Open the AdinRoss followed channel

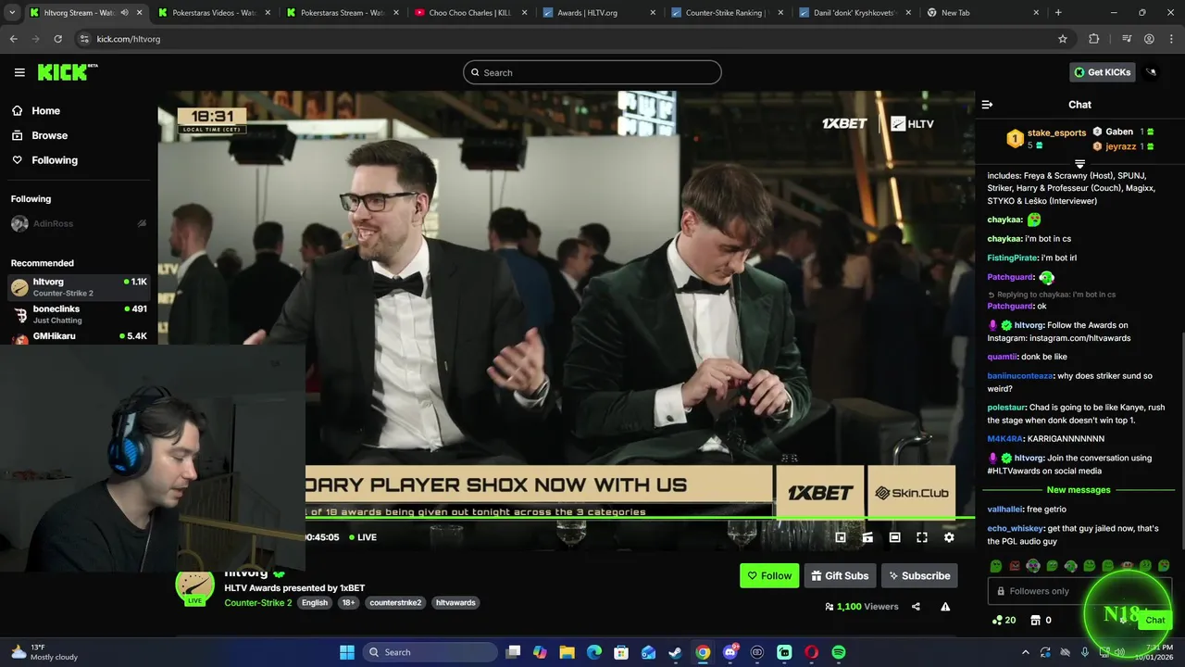tap(79, 223)
